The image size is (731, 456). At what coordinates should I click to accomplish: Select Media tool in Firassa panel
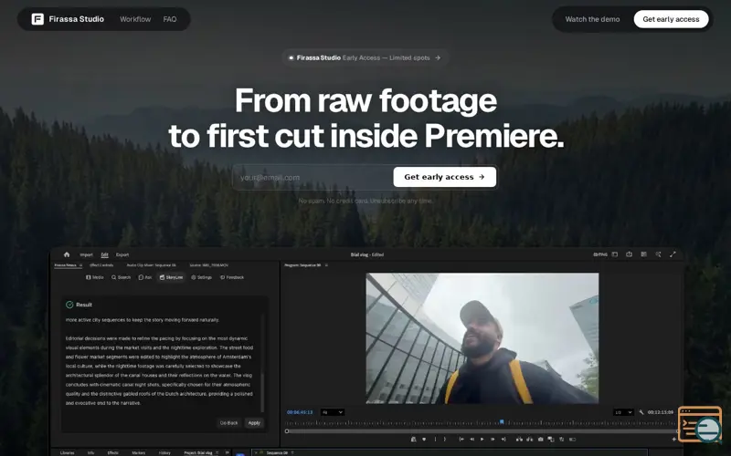(95, 277)
